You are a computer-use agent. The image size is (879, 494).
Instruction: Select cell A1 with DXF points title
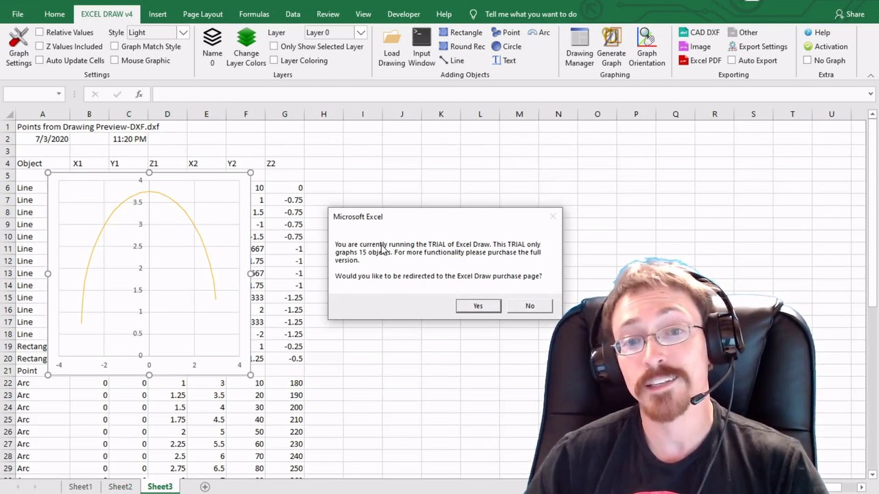[x=43, y=127]
